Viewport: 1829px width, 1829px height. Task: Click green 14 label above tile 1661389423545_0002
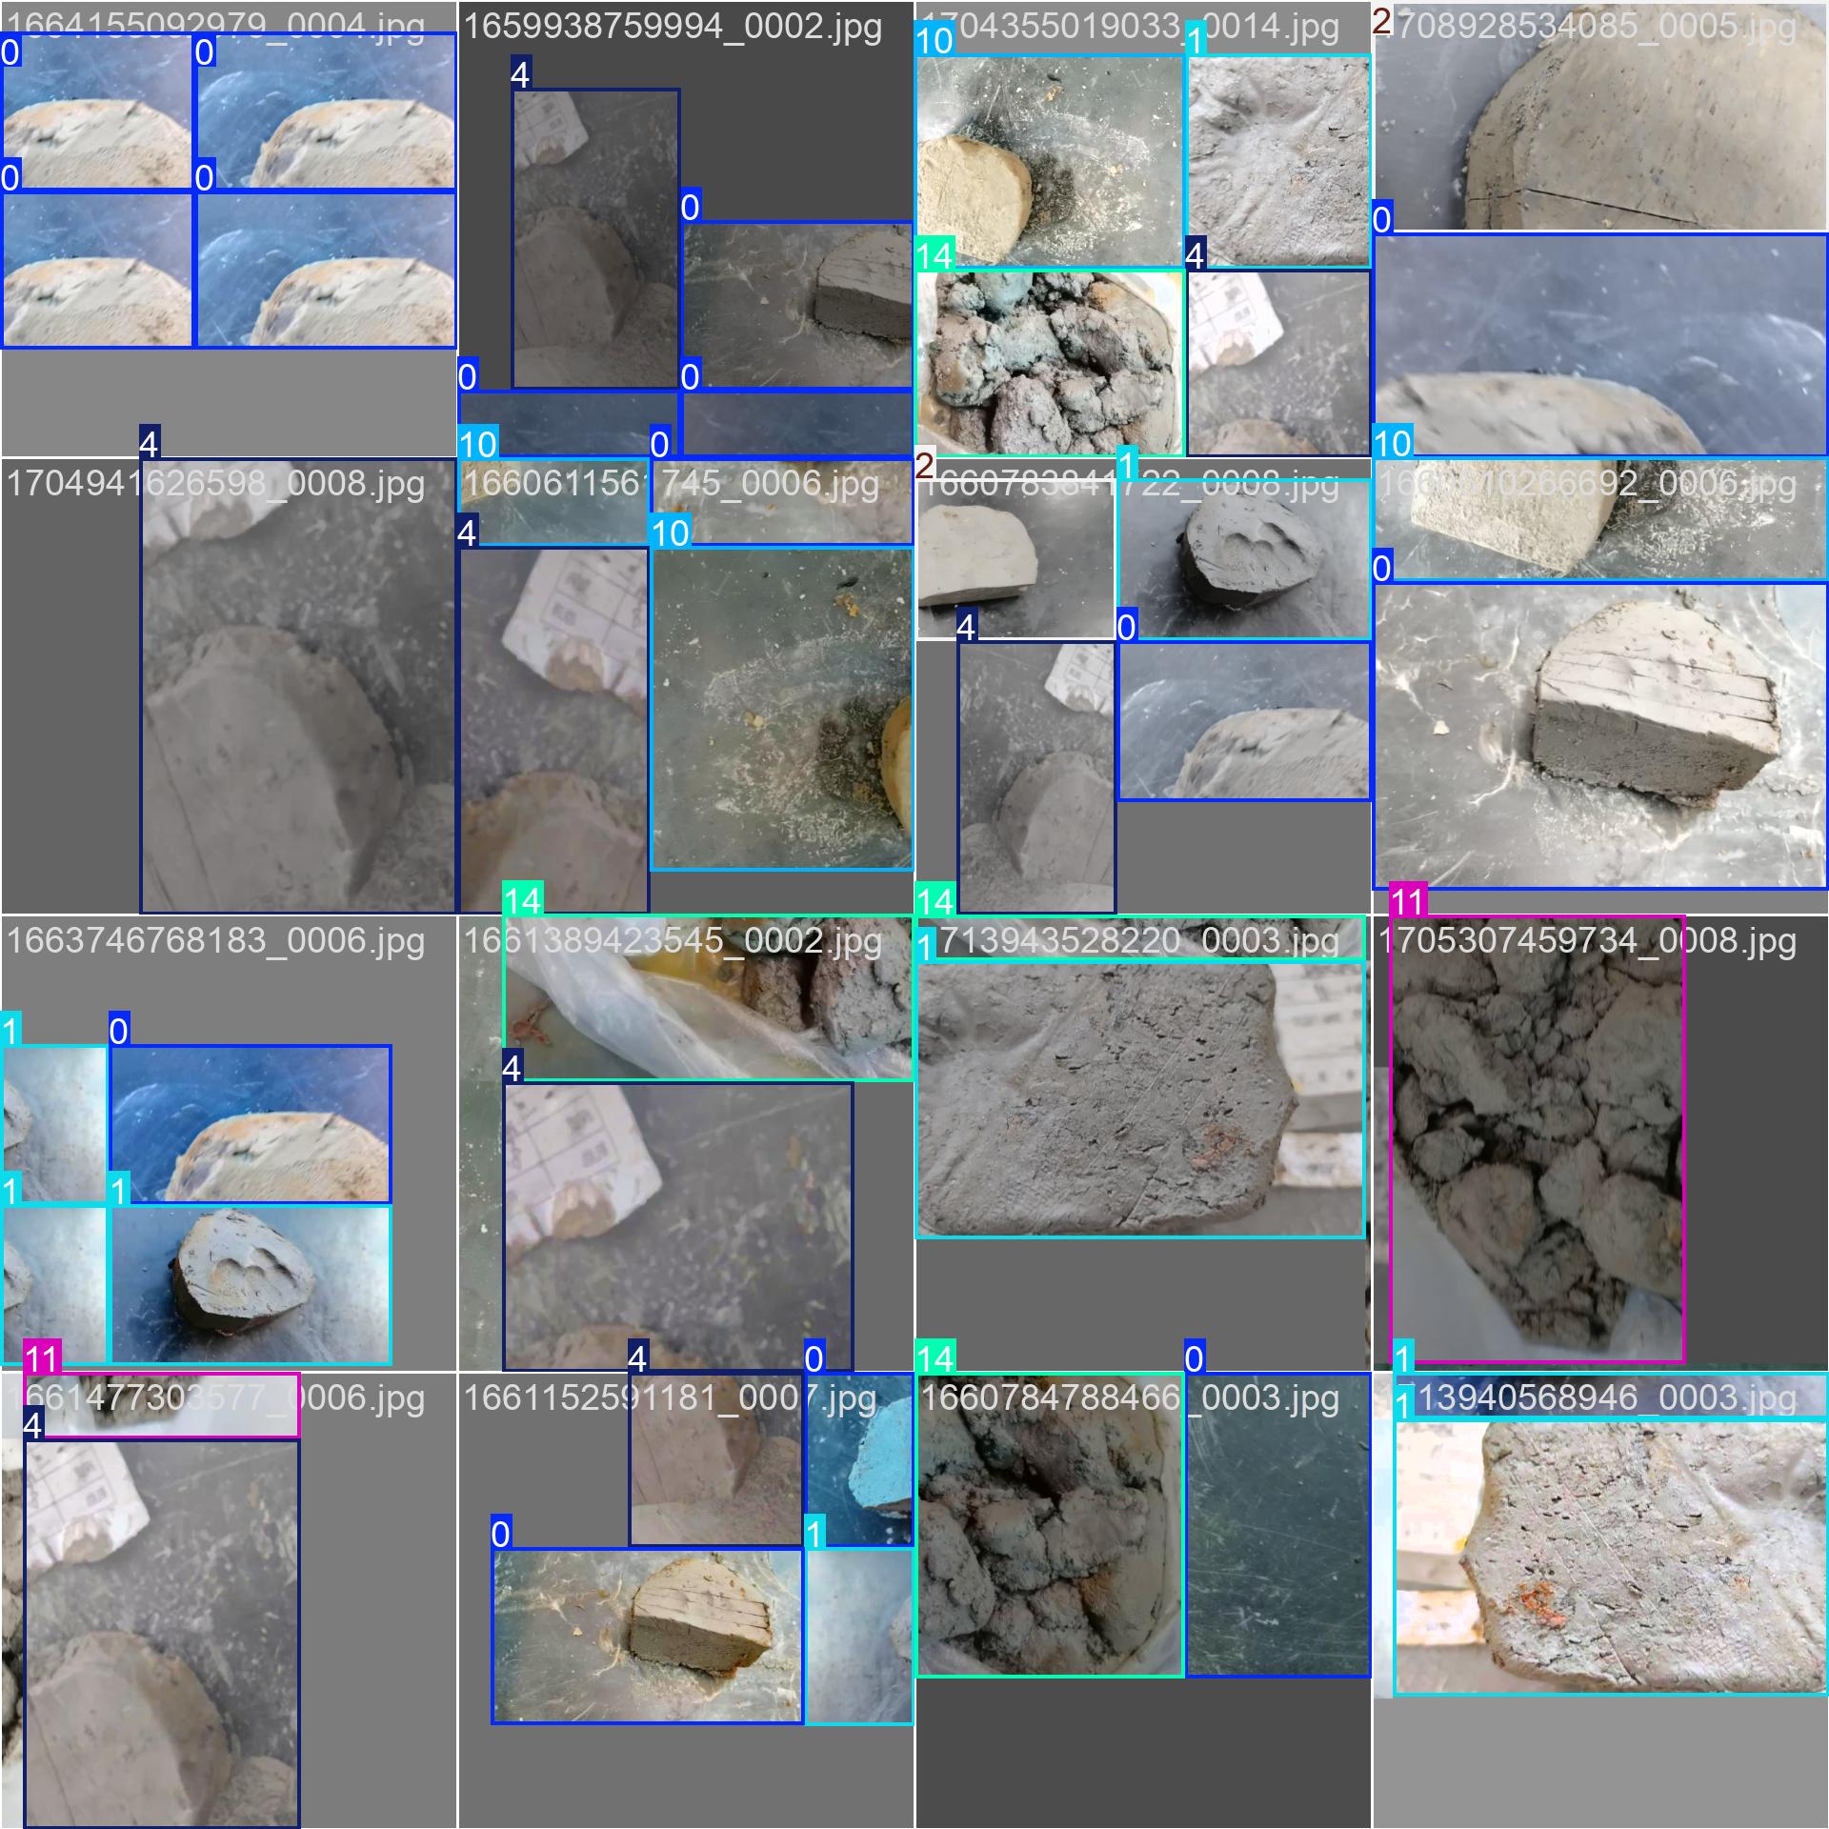tap(522, 900)
